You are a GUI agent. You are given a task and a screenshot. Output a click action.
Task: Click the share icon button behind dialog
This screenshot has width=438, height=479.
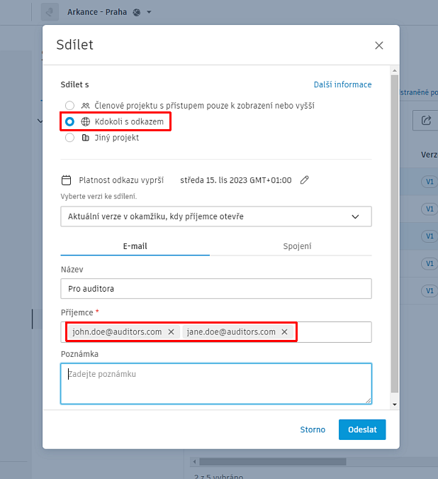pos(426,121)
